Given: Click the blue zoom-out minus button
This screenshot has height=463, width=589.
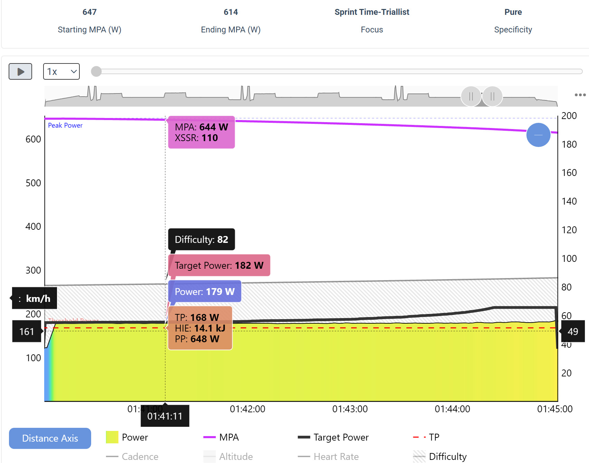Looking at the screenshot, I should click(x=538, y=135).
